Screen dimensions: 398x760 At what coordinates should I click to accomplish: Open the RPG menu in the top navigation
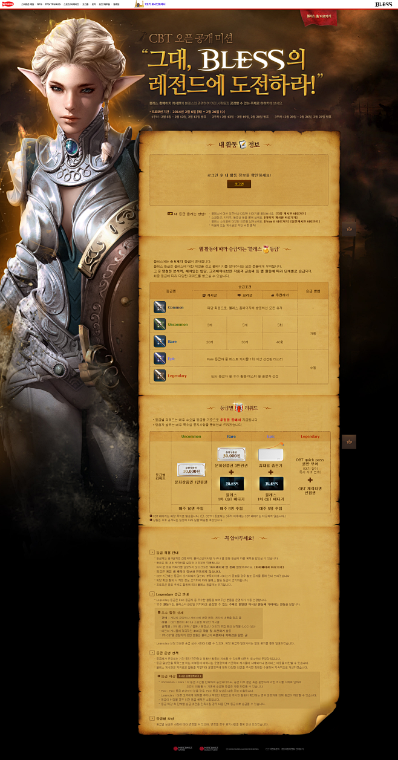tap(39, 4)
